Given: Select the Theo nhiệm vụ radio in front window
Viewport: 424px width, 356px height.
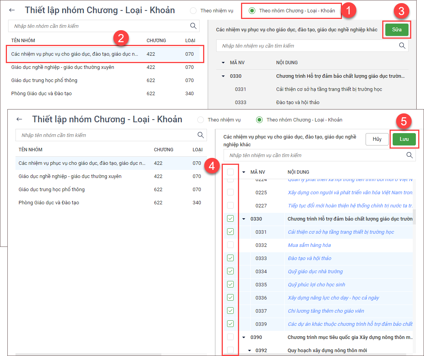Looking at the screenshot, I should tap(200, 120).
